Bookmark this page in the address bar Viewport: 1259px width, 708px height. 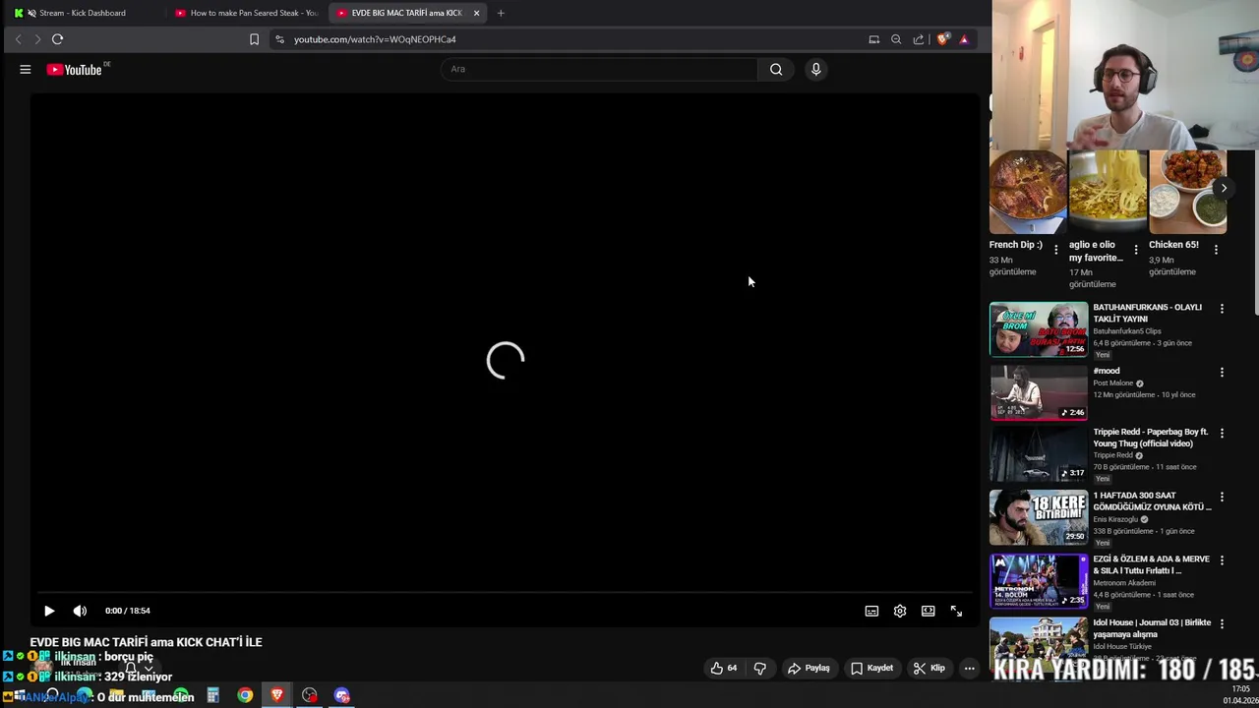(x=254, y=39)
